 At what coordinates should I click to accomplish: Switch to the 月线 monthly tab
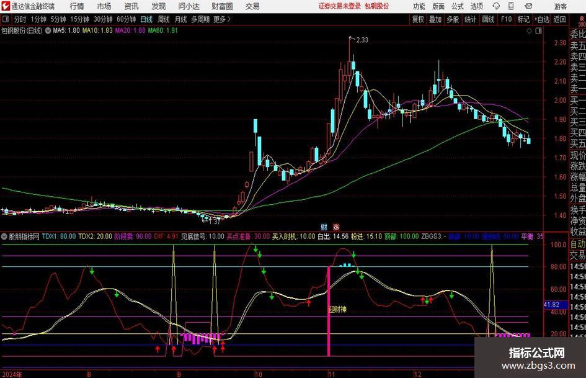tap(181, 19)
